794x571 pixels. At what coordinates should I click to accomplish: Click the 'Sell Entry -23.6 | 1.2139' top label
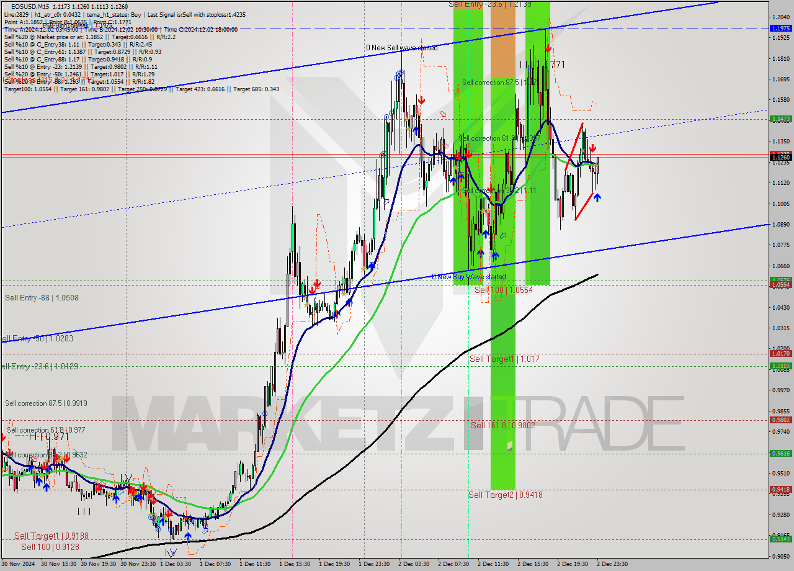coord(490,4)
